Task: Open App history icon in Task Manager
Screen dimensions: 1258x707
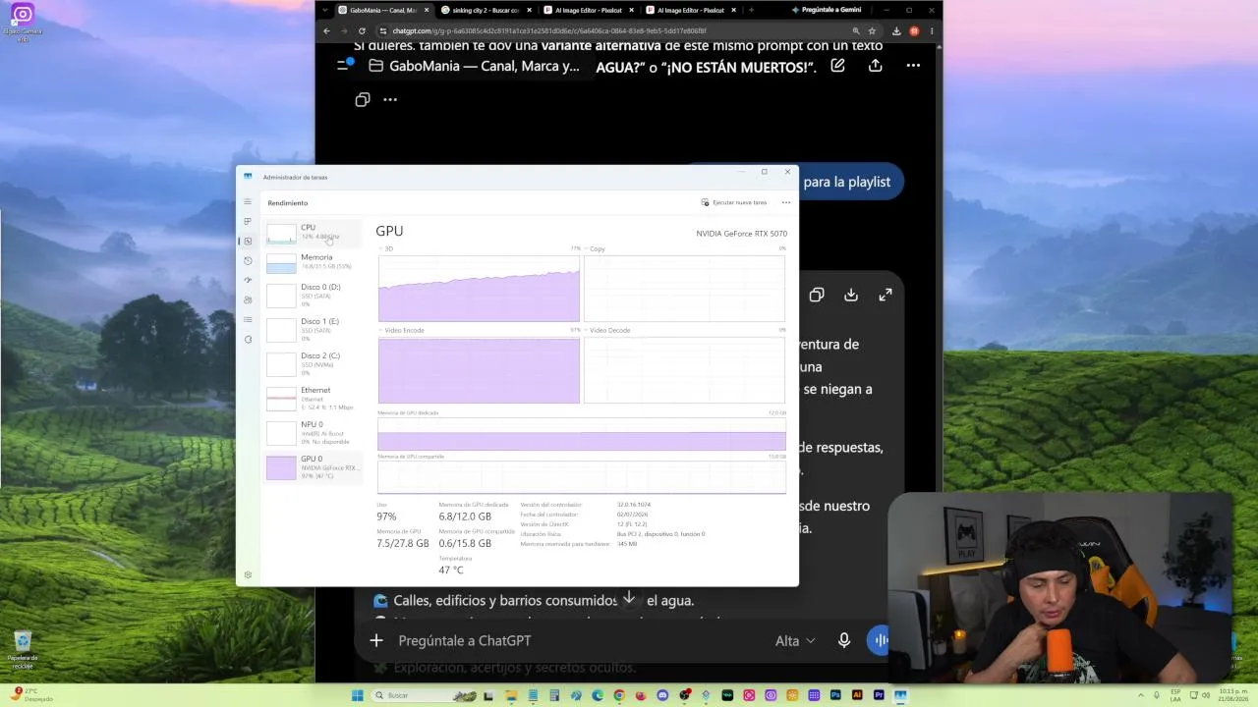Action: tap(248, 260)
